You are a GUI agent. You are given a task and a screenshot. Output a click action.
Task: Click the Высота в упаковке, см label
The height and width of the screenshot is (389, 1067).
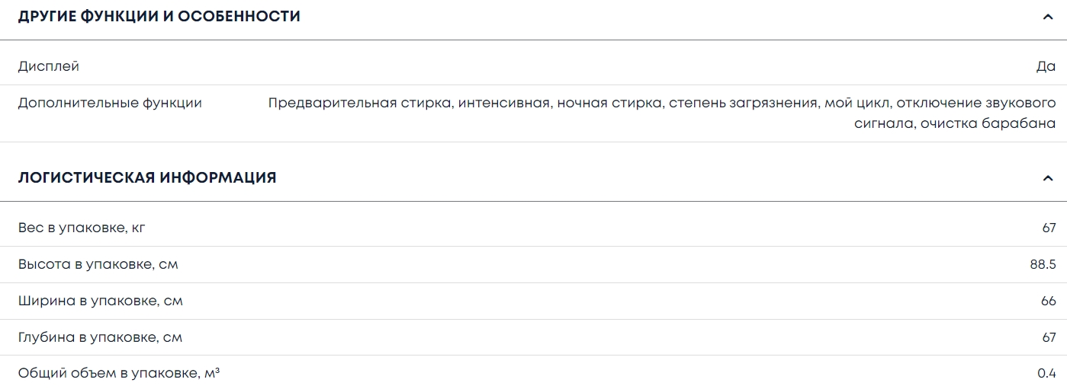(98, 264)
